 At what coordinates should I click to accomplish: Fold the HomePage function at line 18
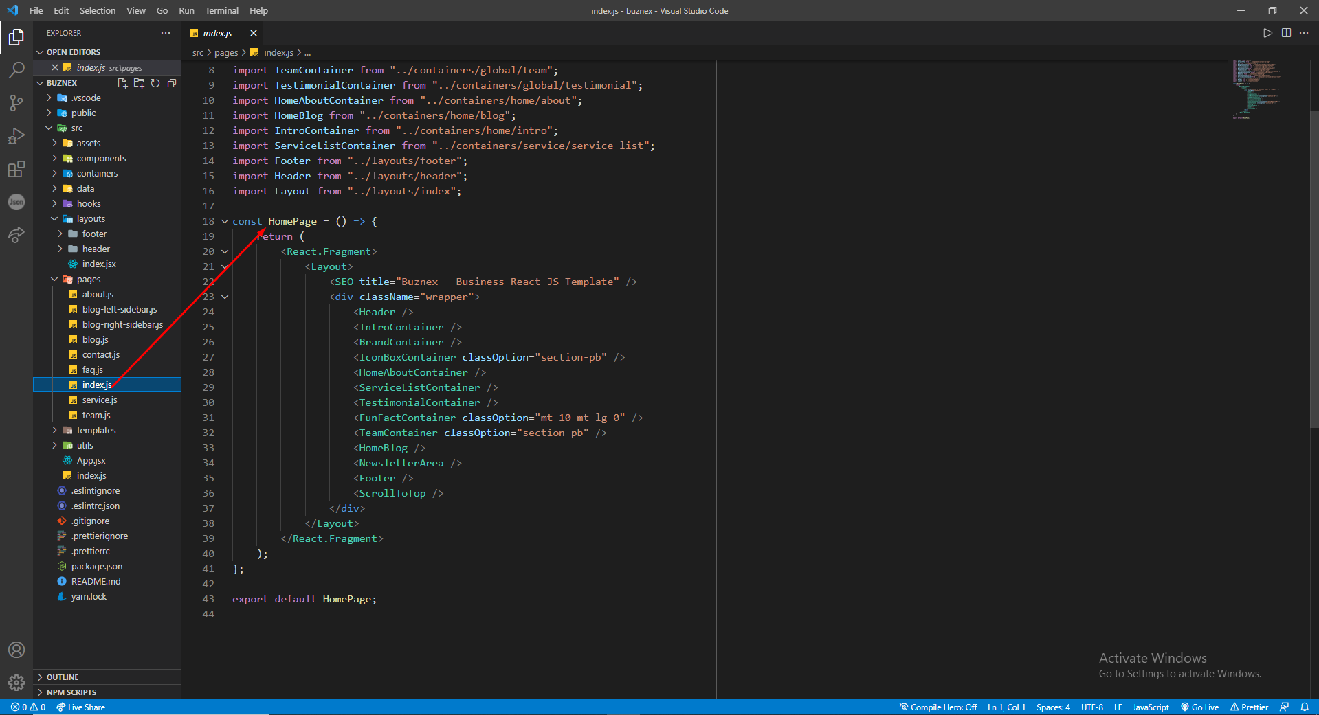click(x=225, y=221)
